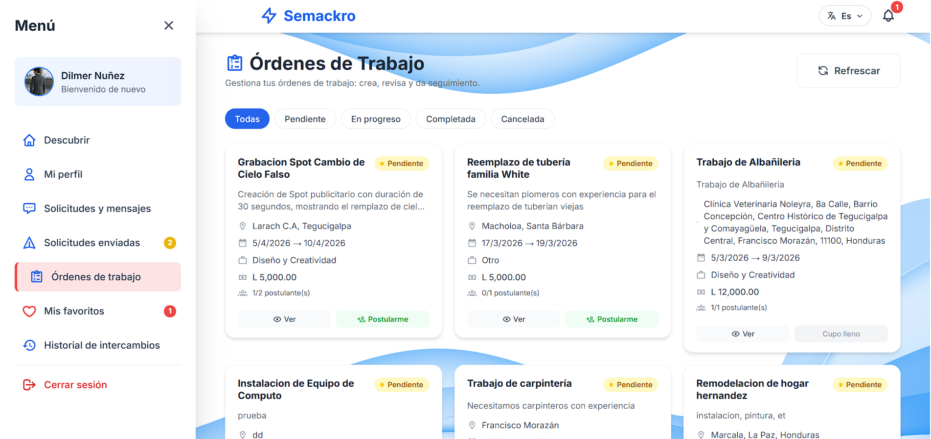Select the Pendiente filter tab
The image size is (931, 439).
point(305,119)
